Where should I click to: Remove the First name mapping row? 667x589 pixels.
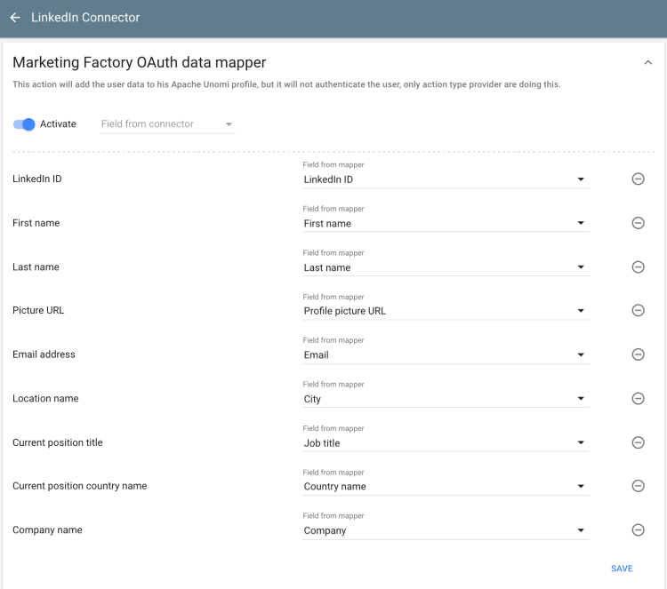638,223
